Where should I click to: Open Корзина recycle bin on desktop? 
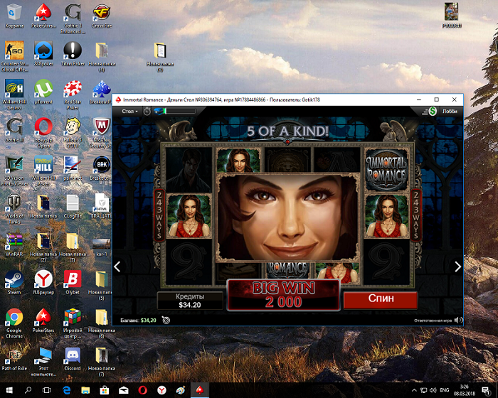pyautogui.click(x=14, y=16)
